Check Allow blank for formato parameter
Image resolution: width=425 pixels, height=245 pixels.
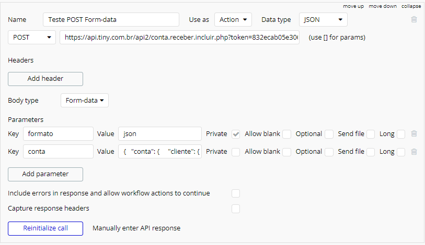[287, 134]
